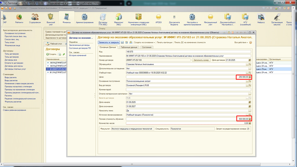Screen dimensions: 297x167
Task: Expand the Создать на основании dropdown
Action: click(144, 42)
